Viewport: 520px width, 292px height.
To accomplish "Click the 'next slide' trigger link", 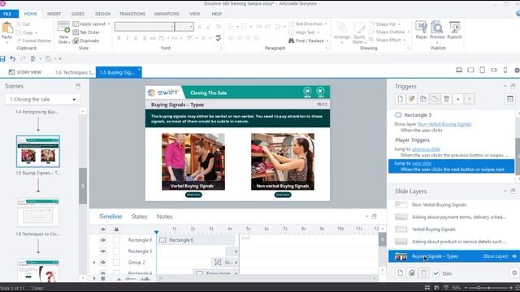I will [422, 163].
